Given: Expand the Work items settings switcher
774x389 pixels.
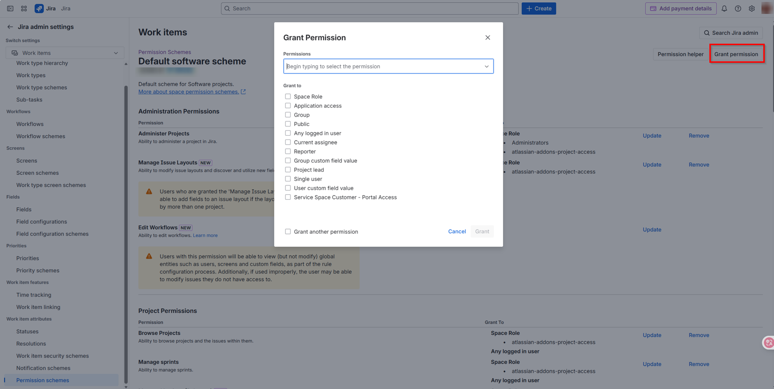Looking at the screenshot, I should tap(65, 53).
